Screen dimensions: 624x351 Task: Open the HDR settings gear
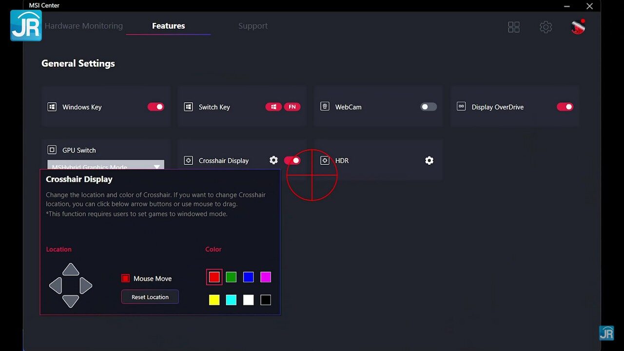point(429,160)
